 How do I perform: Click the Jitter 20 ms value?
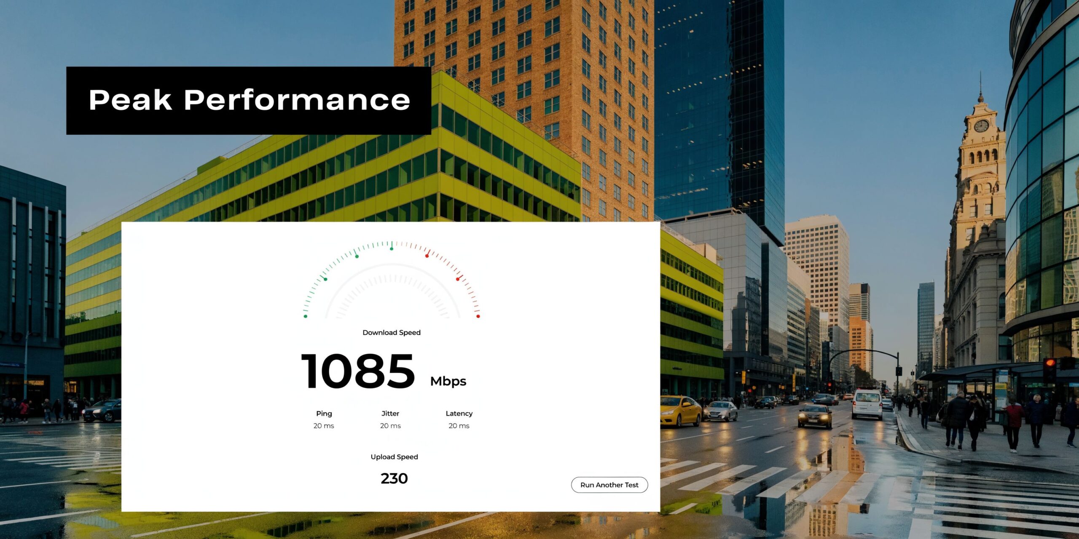click(x=390, y=426)
